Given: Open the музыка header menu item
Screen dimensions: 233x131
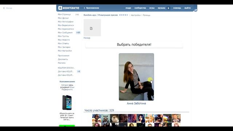Looking at the screenshot, I should (x=162, y=8).
